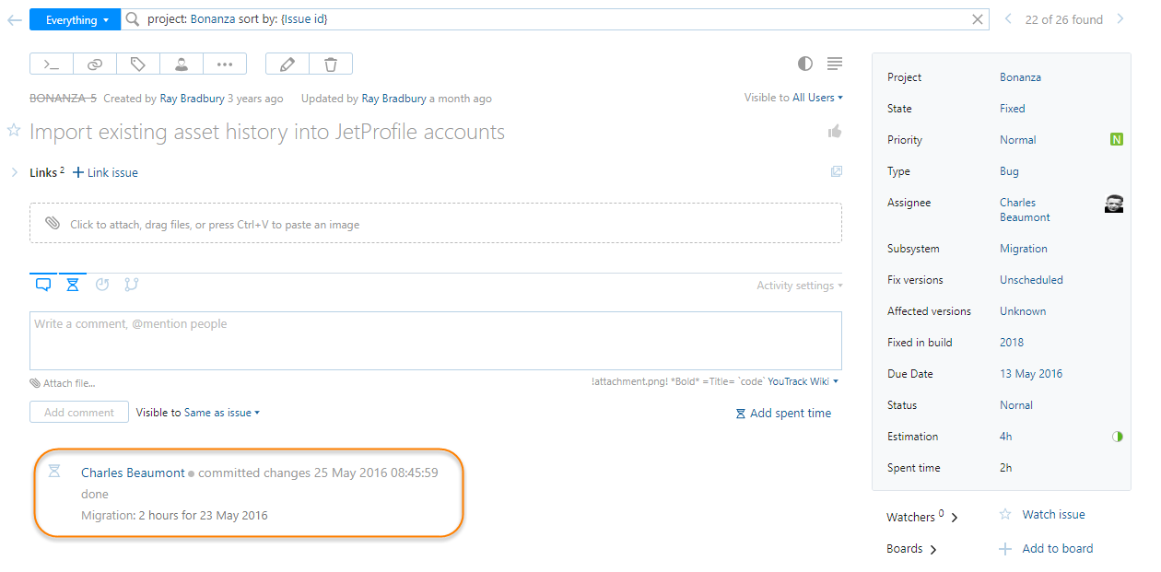Open the Ray Bradbury profile link
The image size is (1161, 572).
pos(193,98)
